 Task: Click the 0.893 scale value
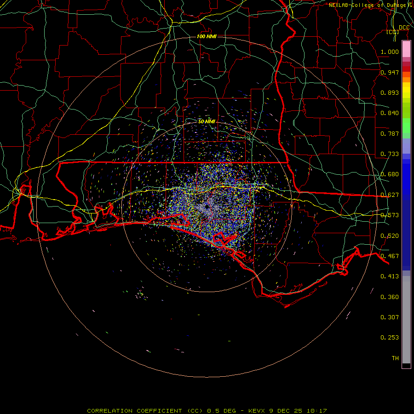coord(390,92)
